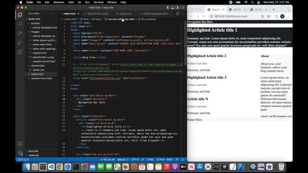Click the div.container breadcrumb
The image size is (308, 173).
click(147, 19)
